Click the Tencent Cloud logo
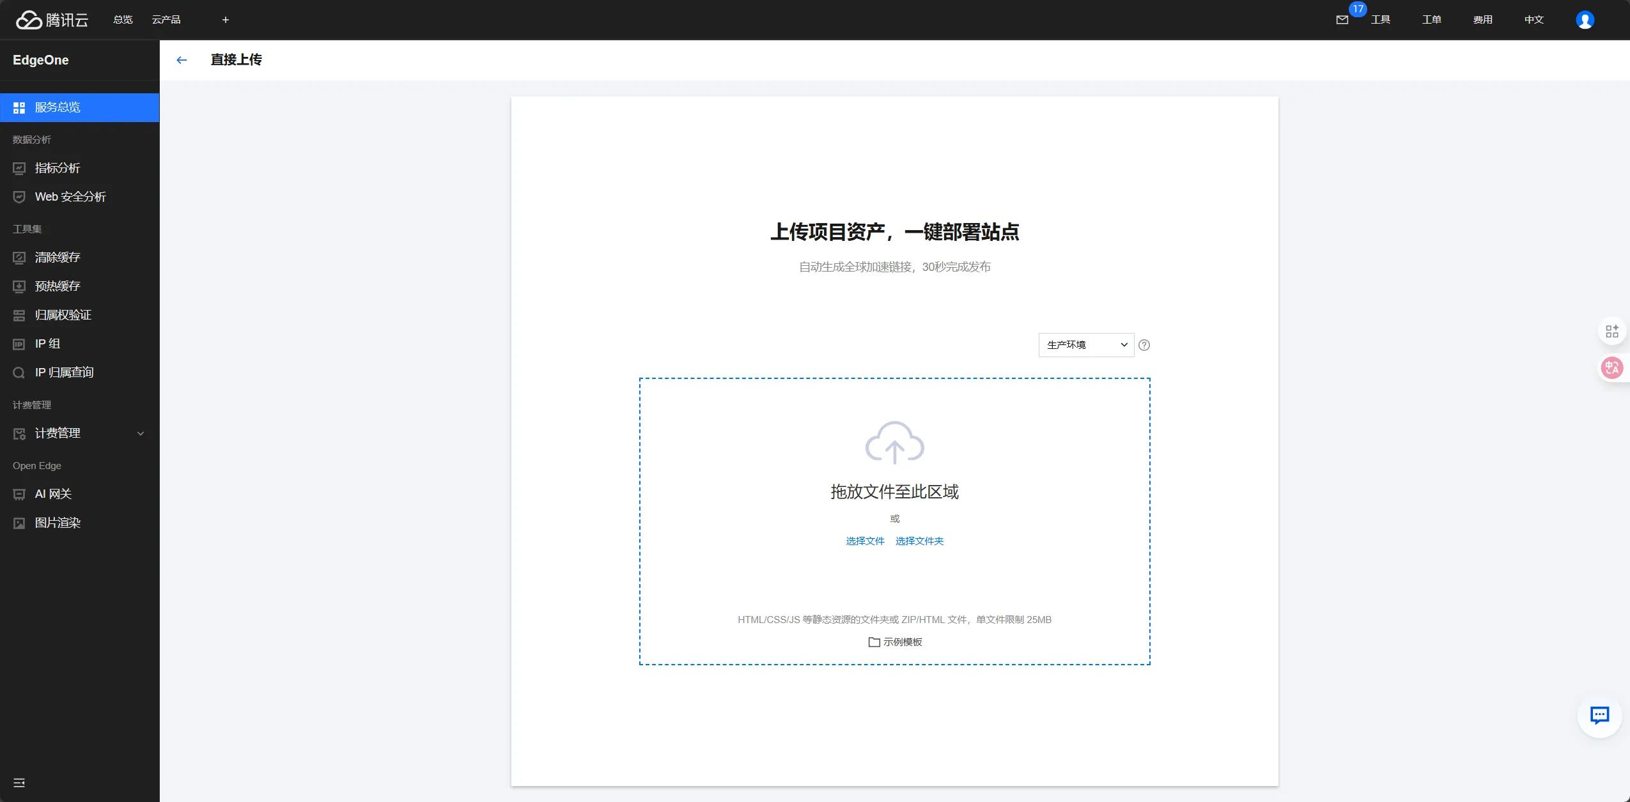The width and height of the screenshot is (1630, 802). (52, 20)
